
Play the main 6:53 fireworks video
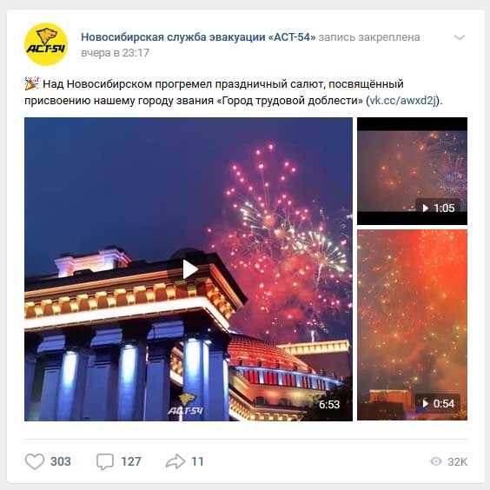(x=189, y=269)
